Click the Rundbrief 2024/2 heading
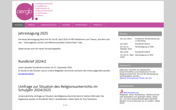176x110 pixels. point(32,61)
